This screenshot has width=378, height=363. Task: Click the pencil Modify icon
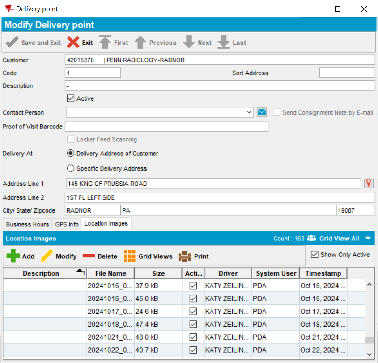pyautogui.click(x=47, y=256)
